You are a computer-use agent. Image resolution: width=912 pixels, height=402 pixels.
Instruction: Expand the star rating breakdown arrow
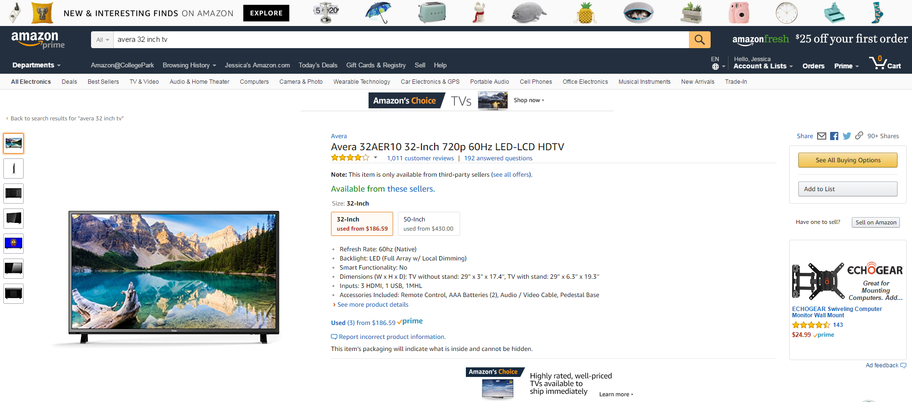[x=375, y=158]
